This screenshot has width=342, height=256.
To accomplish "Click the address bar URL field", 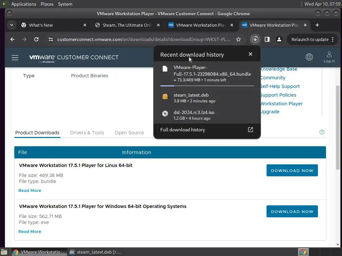I will pos(144,39).
